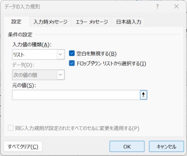187x156 pixels.
Task: Switch to the 入力時メッセージ tab
Action: (50, 22)
